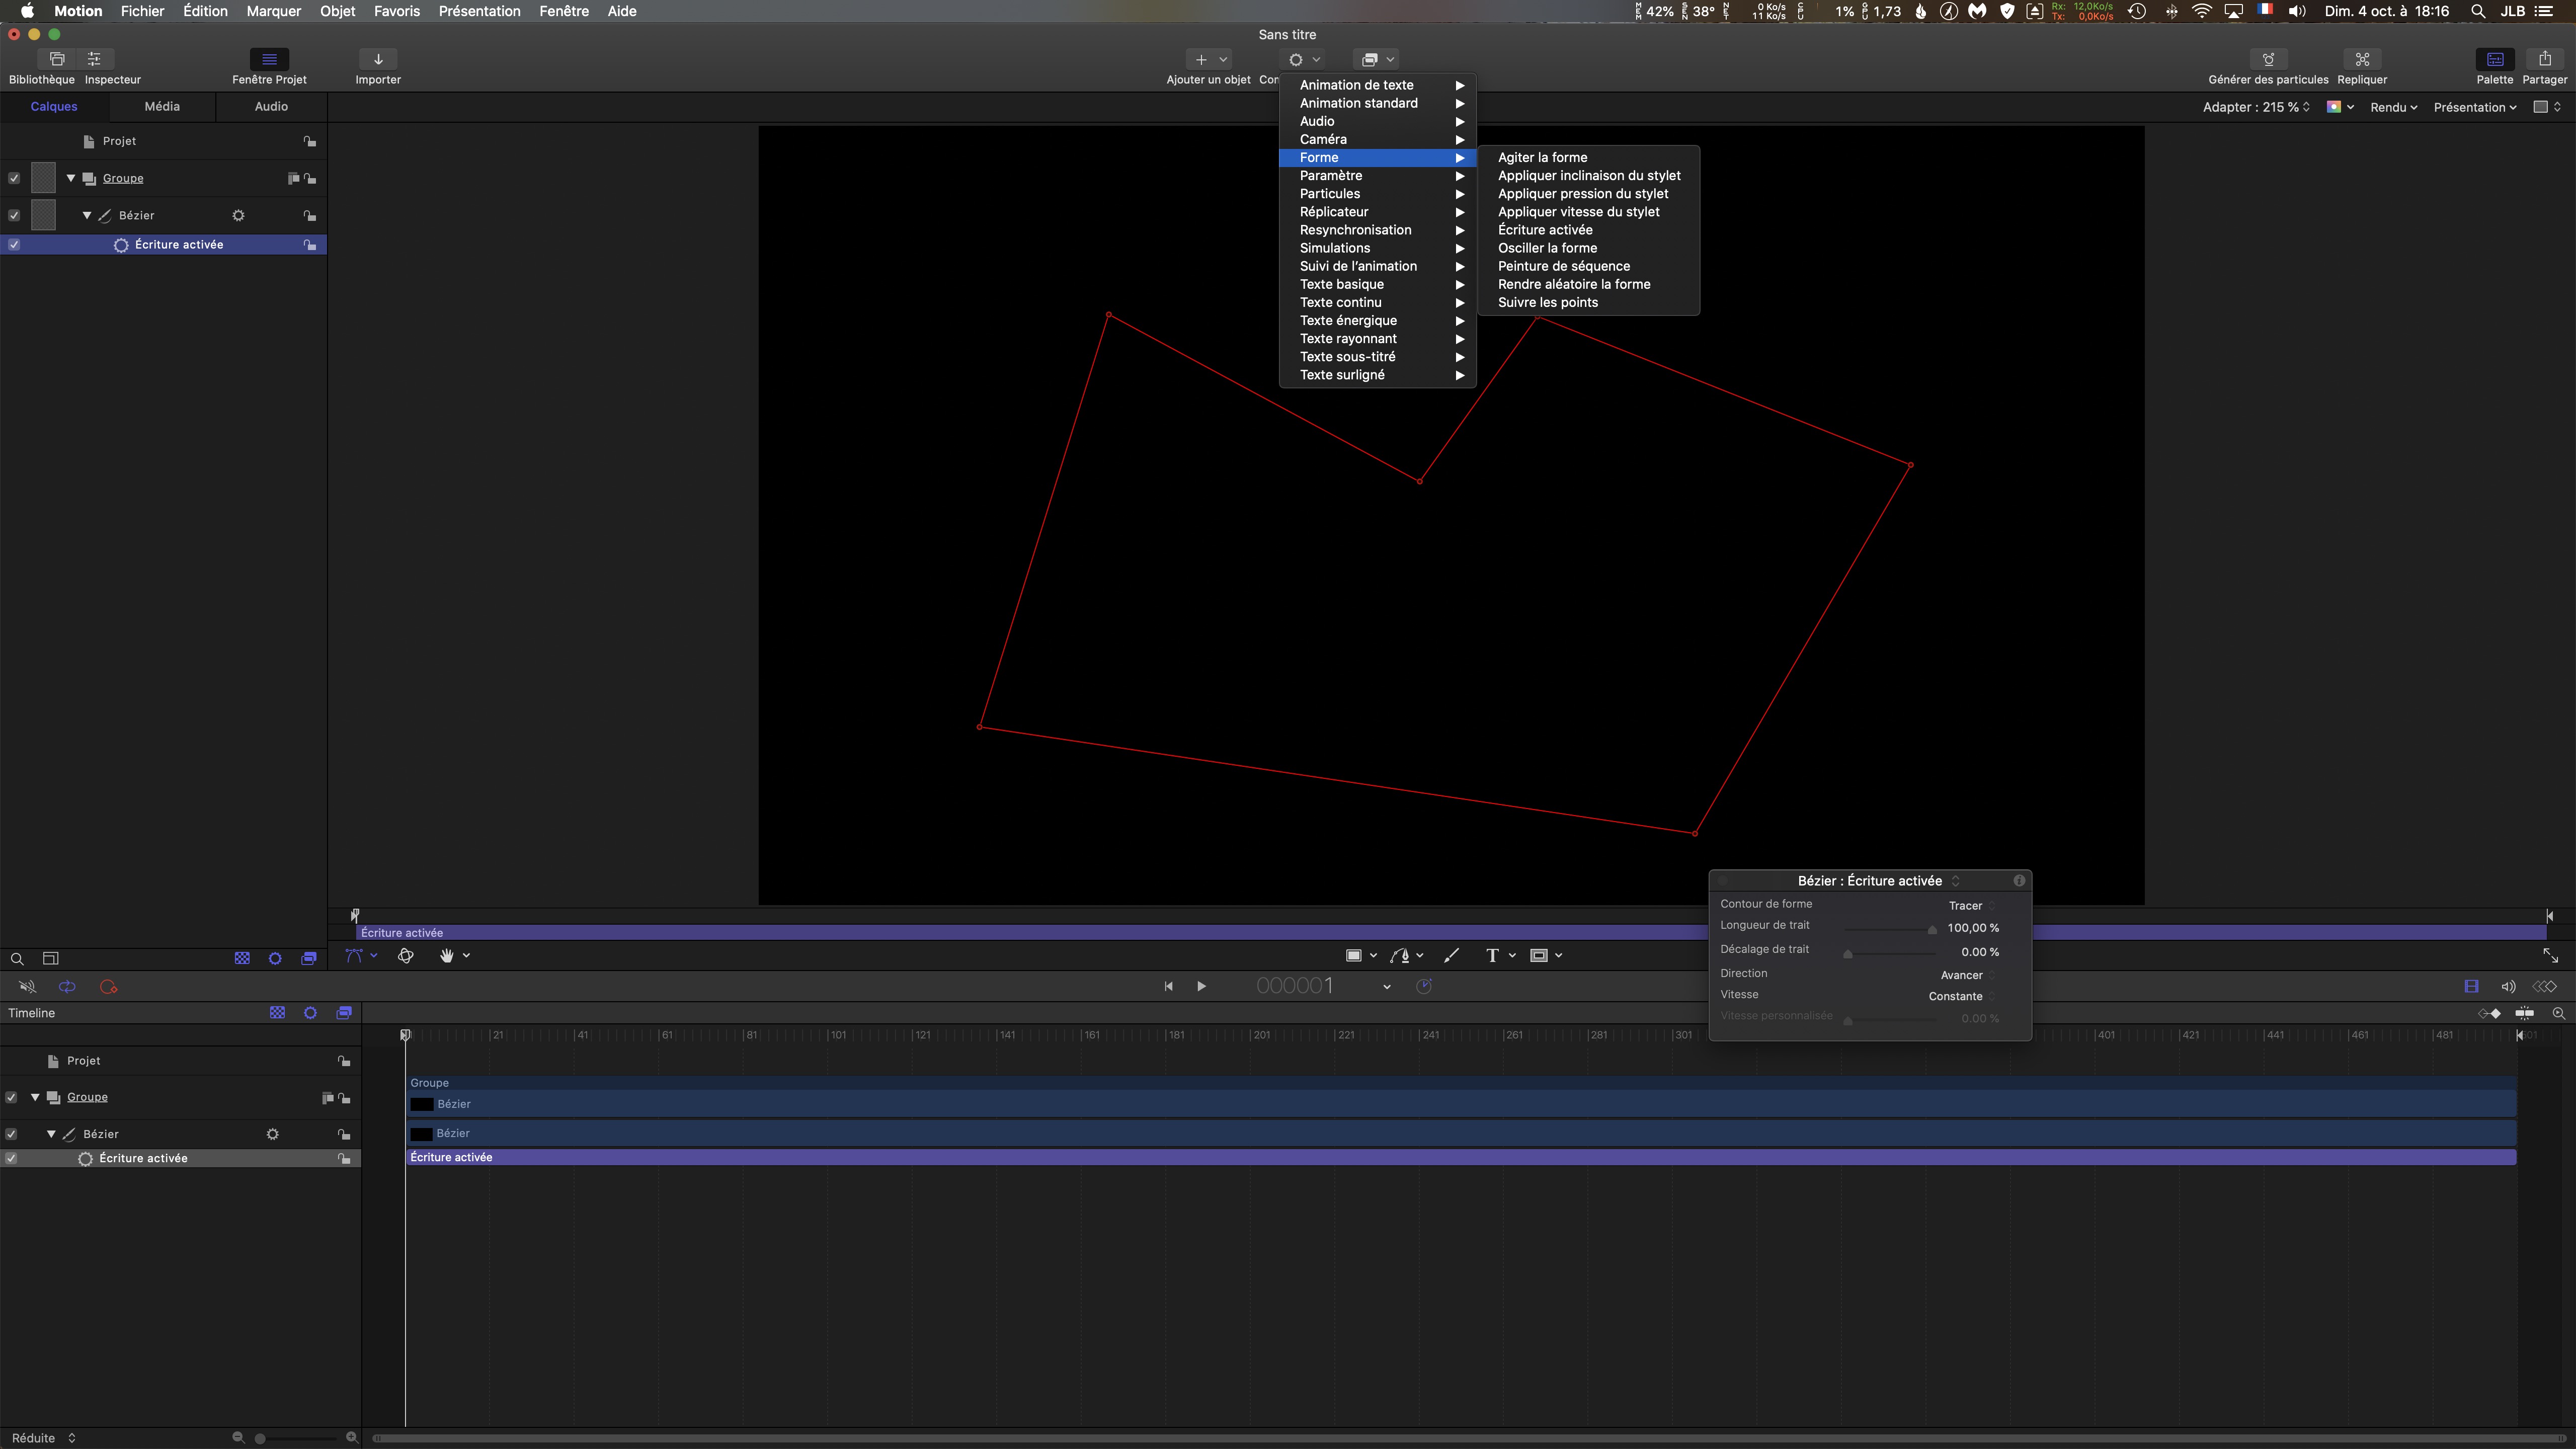Select the hand pan tool
Screen dimensions: 2576x1449
[447, 955]
